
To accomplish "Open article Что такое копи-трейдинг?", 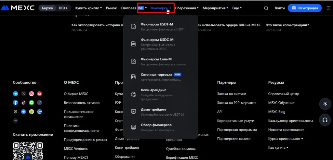I will point(287,25).
